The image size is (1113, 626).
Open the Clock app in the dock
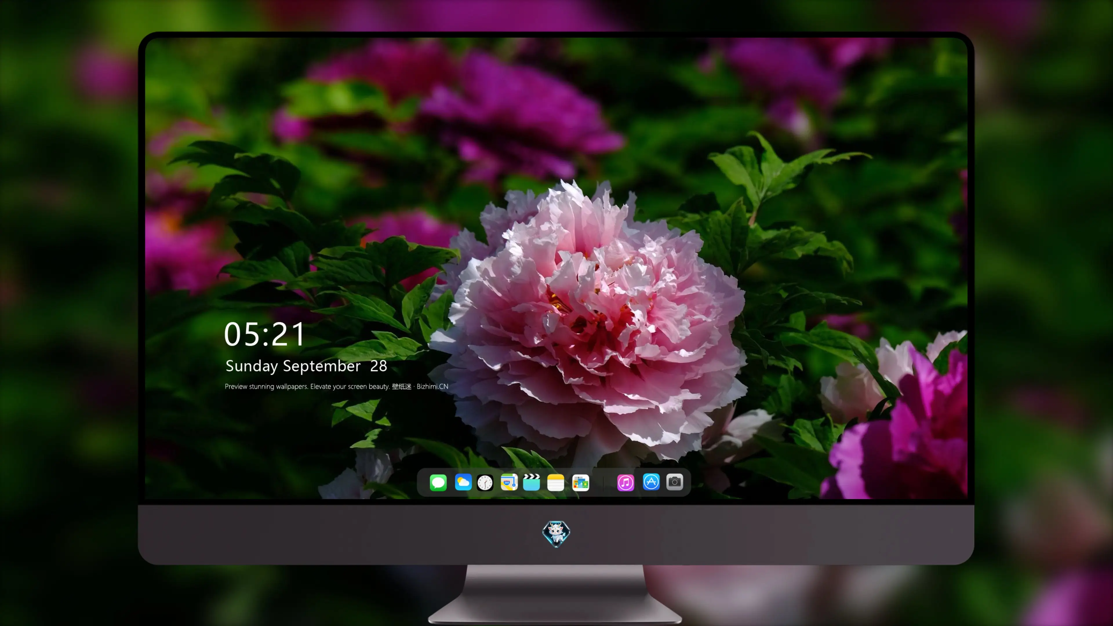click(x=485, y=482)
